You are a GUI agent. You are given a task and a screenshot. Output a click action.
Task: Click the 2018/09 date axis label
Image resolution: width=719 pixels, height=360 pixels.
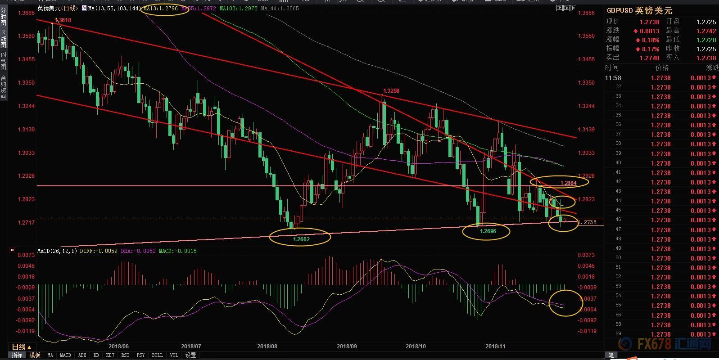(x=347, y=346)
